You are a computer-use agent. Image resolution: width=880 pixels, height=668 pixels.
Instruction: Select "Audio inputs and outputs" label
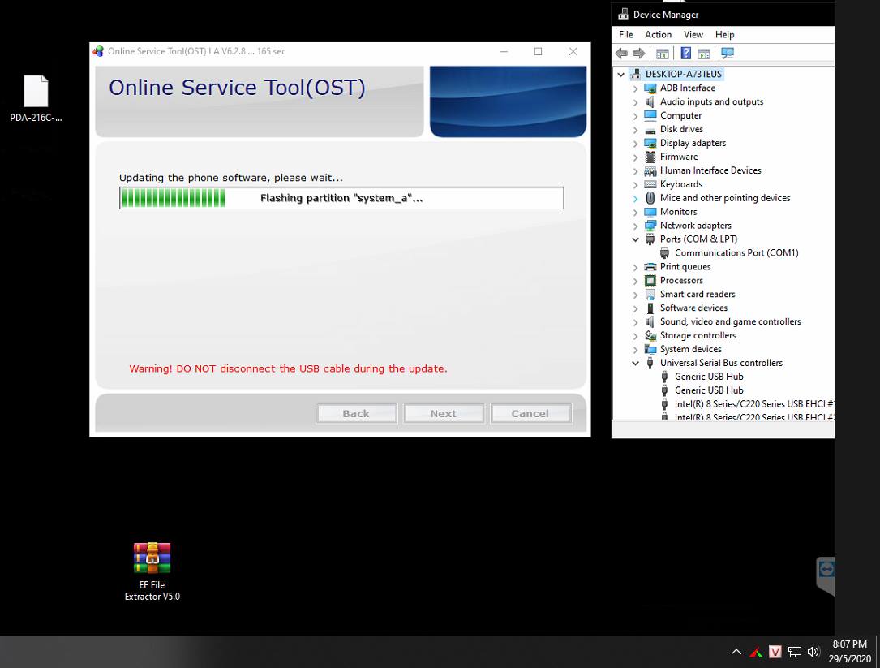pyautogui.click(x=711, y=101)
